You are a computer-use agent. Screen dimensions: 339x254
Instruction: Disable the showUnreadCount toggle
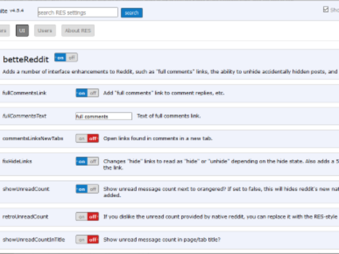coord(87,189)
